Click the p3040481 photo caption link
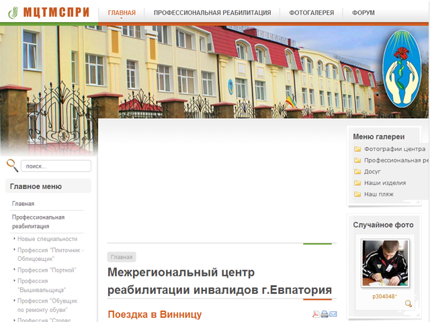 point(385,297)
